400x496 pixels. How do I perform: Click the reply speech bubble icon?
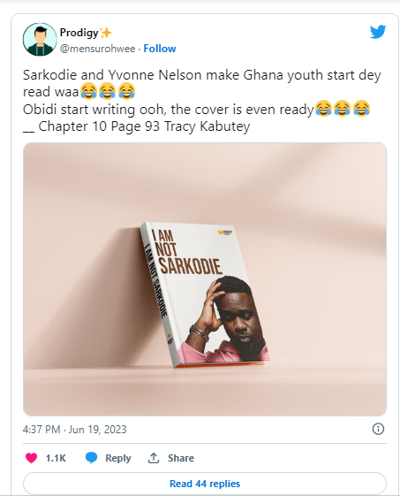(x=91, y=458)
